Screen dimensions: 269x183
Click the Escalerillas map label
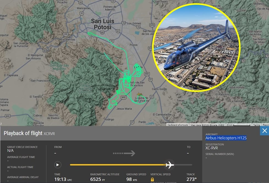[68, 39]
